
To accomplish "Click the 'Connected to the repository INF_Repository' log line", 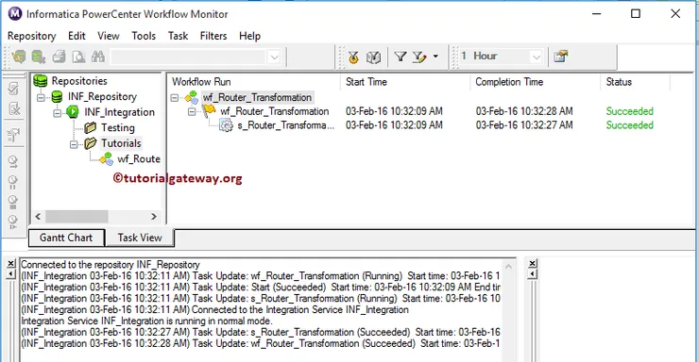I will coord(111,265).
